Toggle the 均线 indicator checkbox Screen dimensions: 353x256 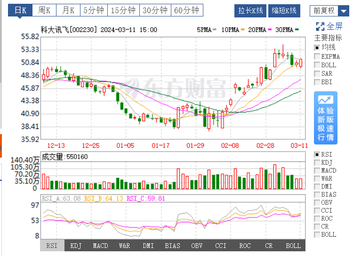pyautogui.click(x=317, y=48)
